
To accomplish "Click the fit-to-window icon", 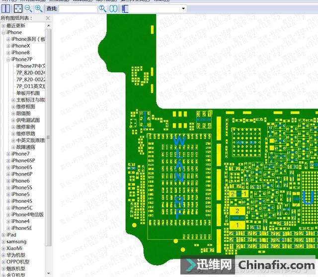I will [17, 8].
